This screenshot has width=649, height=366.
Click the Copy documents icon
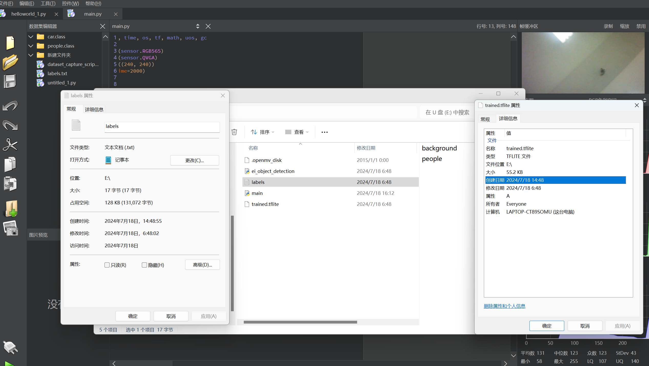click(x=10, y=164)
